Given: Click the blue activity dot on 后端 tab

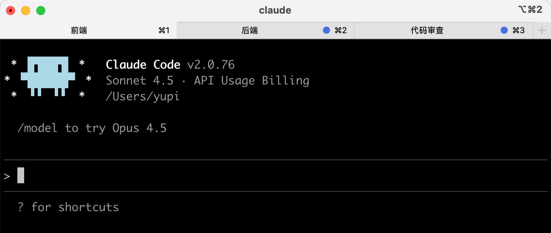Looking at the screenshot, I should pos(326,31).
